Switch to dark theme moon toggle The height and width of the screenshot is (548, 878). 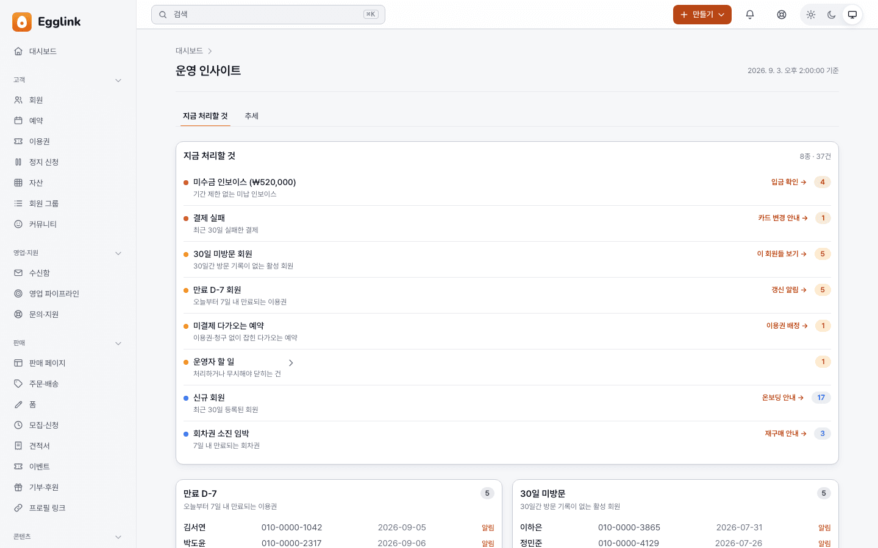[832, 15]
